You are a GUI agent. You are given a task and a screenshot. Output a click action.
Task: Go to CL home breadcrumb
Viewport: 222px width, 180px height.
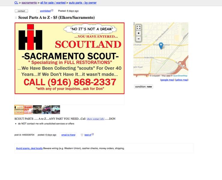pyautogui.click(x=16, y=3)
